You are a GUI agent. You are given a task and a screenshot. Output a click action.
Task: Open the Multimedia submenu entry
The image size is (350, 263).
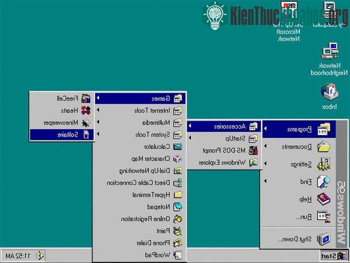(140, 122)
